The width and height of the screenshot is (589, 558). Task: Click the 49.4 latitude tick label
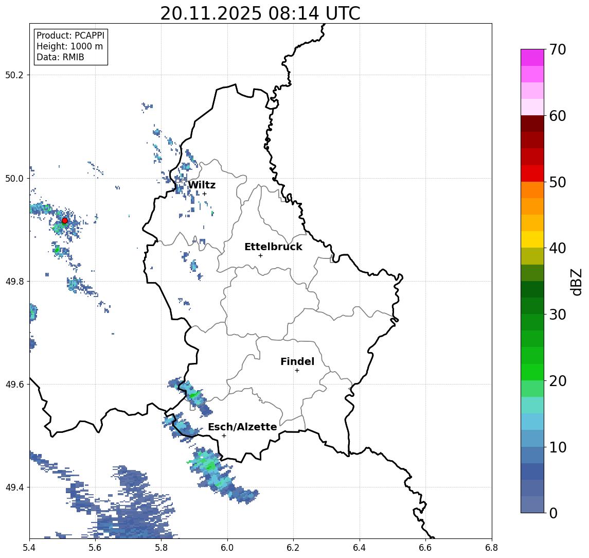14,487
